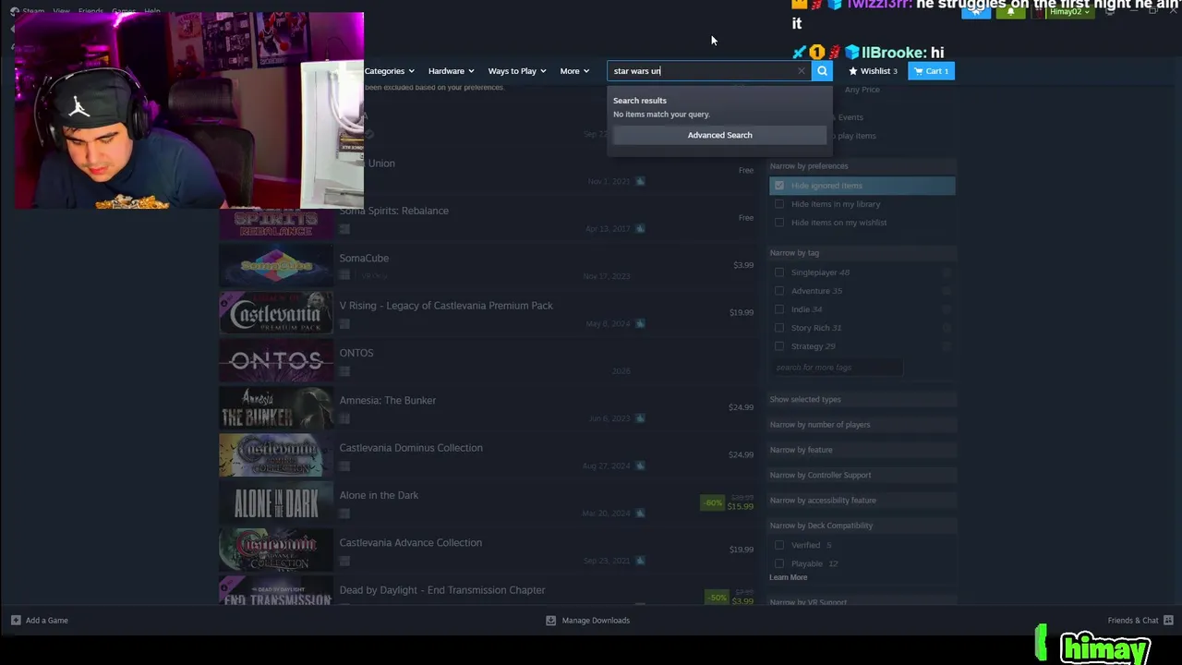Screen dimensions: 1182x665
Task: Click the search for more tags field
Action: click(x=837, y=368)
